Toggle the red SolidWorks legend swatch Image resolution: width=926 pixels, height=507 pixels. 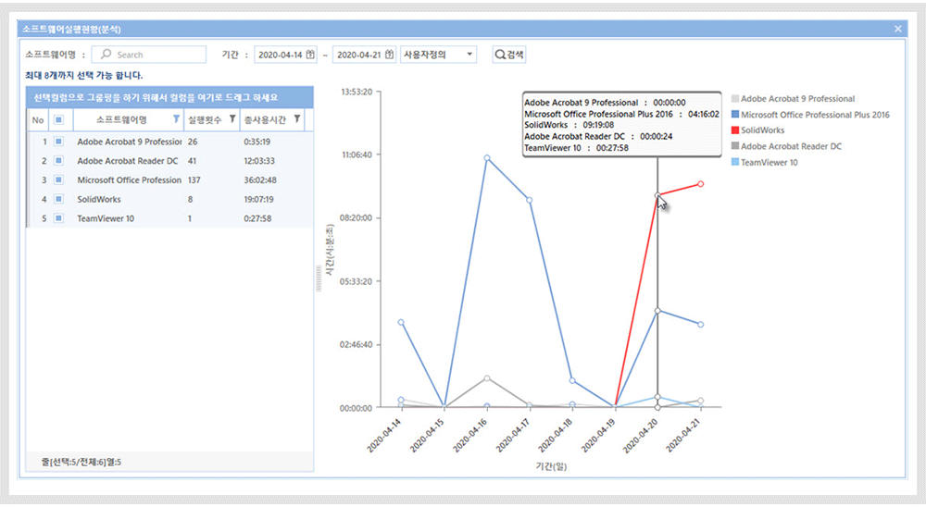pyautogui.click(x=735, y=130)
